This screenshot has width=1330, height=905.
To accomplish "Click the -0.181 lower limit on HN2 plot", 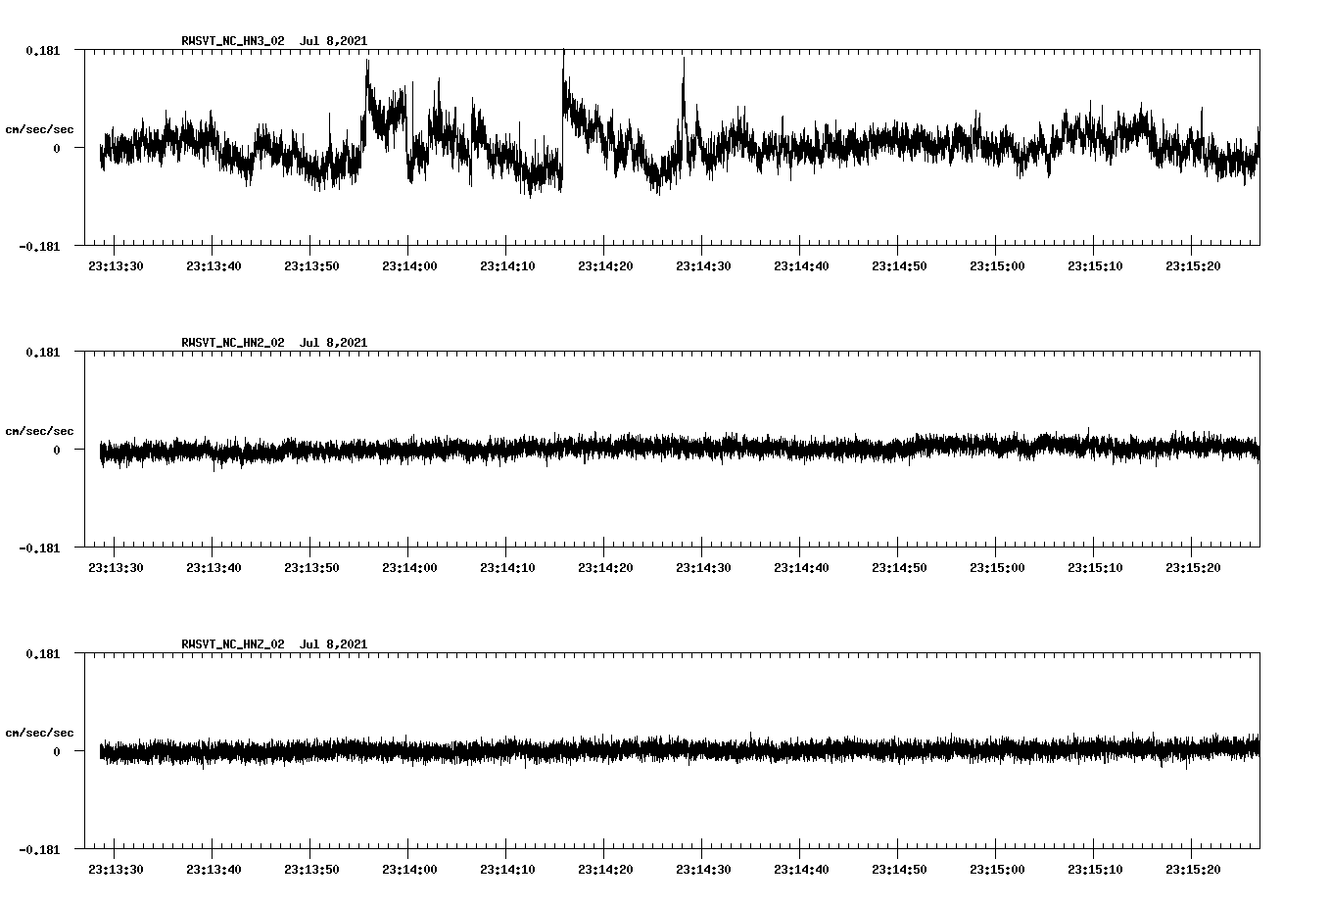I will pyautogui.click(x=39, y=548).
